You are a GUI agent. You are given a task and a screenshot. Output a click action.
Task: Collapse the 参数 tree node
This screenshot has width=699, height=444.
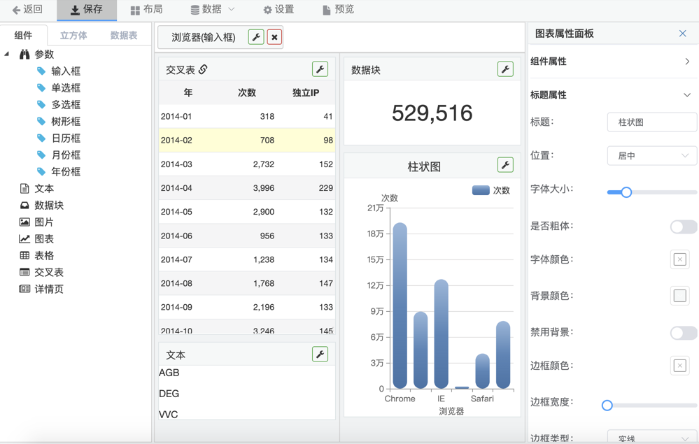click(7, 55)
